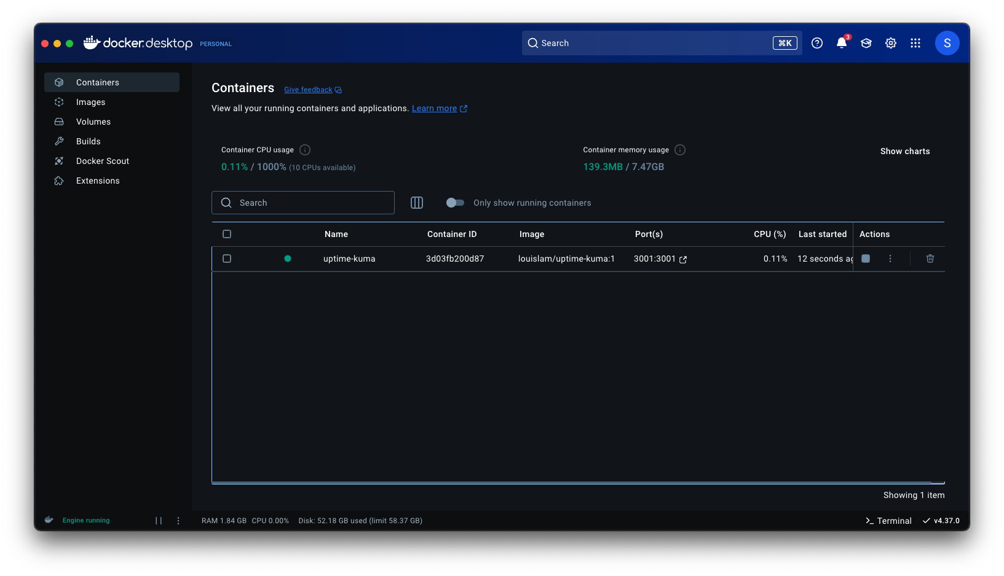Click the 12 seconds ago cell
Screen dimensions: 1004x576
coord(825,259)
